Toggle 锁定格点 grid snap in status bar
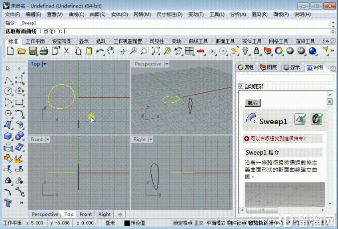338x229 pixels. click(183, 223)
